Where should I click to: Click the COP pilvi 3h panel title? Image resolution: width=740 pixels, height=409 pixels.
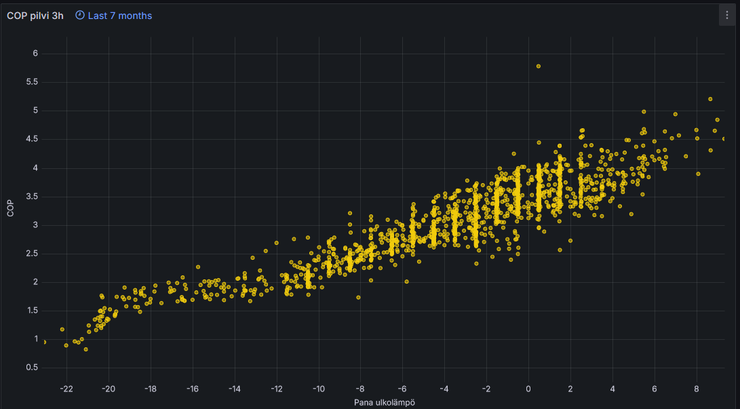pos(35,16)
